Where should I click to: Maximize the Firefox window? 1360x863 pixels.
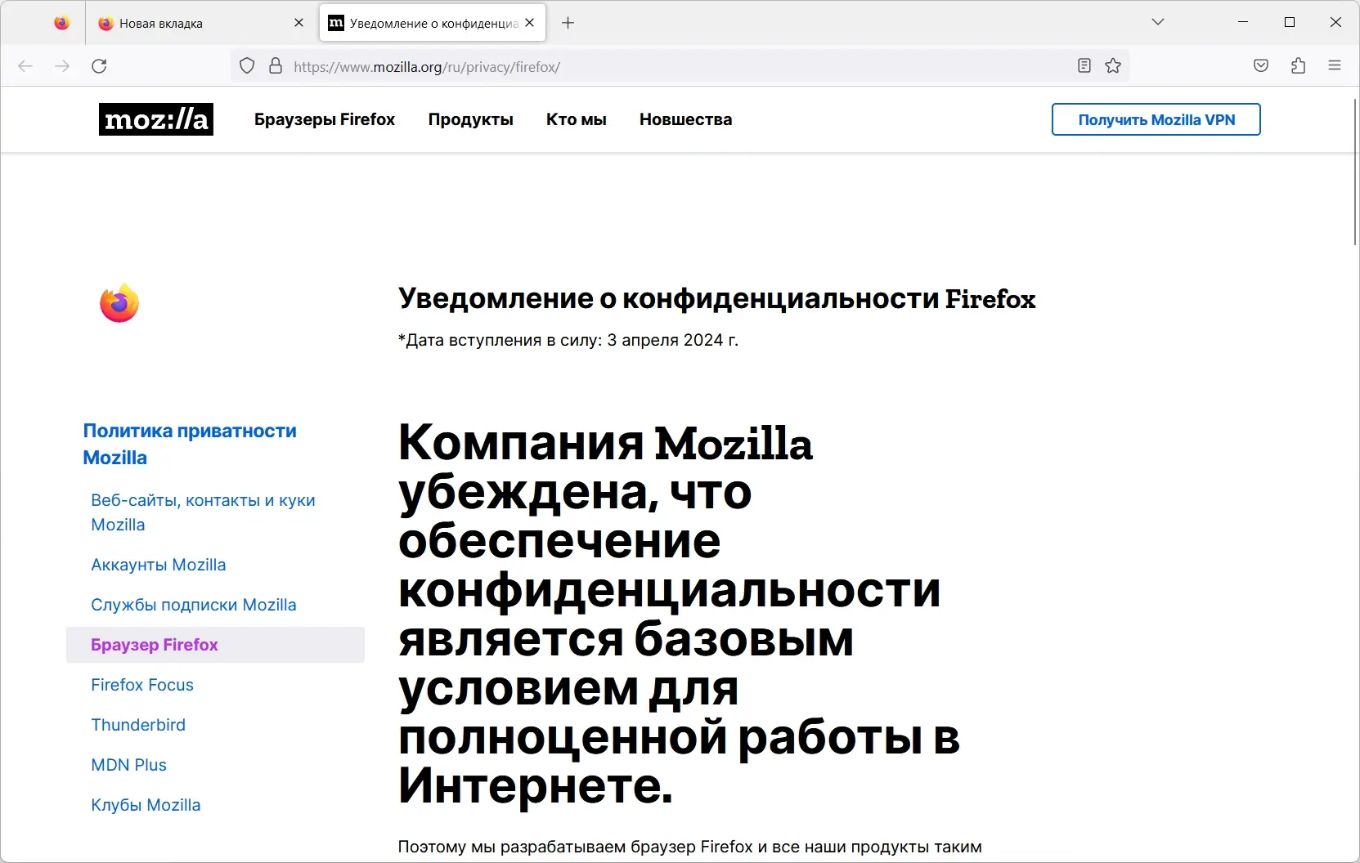(x=1290, y=22)
